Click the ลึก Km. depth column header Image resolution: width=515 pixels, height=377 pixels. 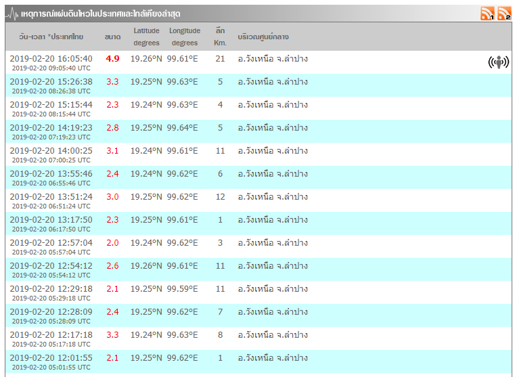point(220,37)
